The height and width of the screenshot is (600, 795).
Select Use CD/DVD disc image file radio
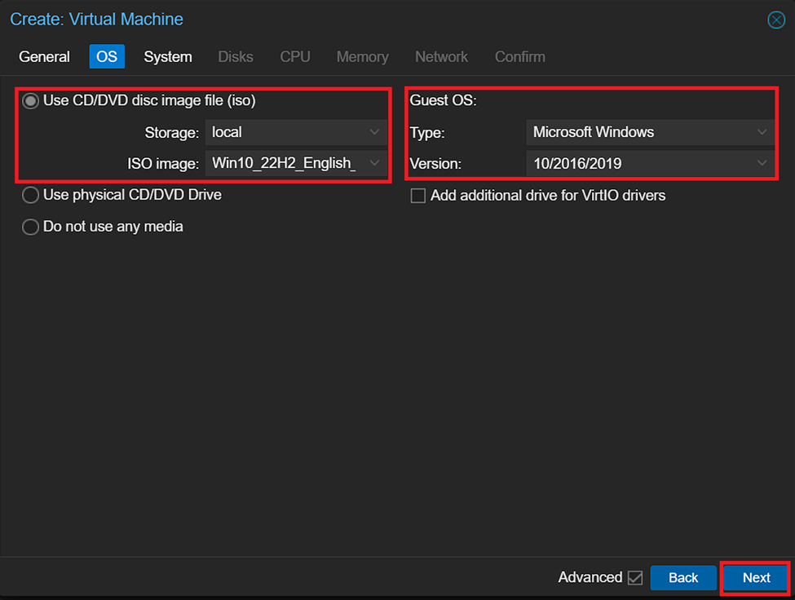tap(31, 101)
